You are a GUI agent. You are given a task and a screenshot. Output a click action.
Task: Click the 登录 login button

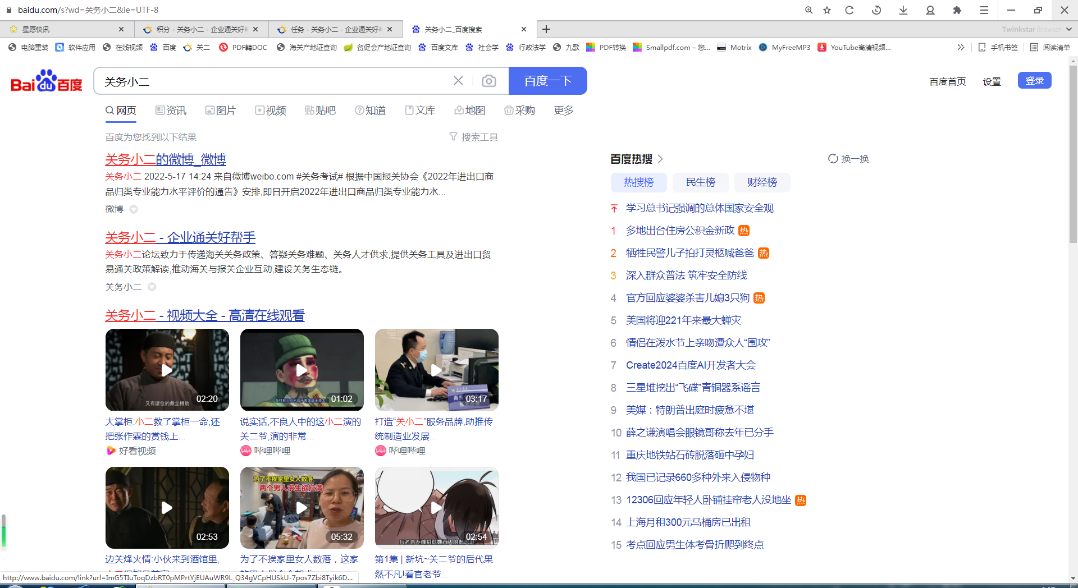pyautogui.click(x=1035, y=80)
